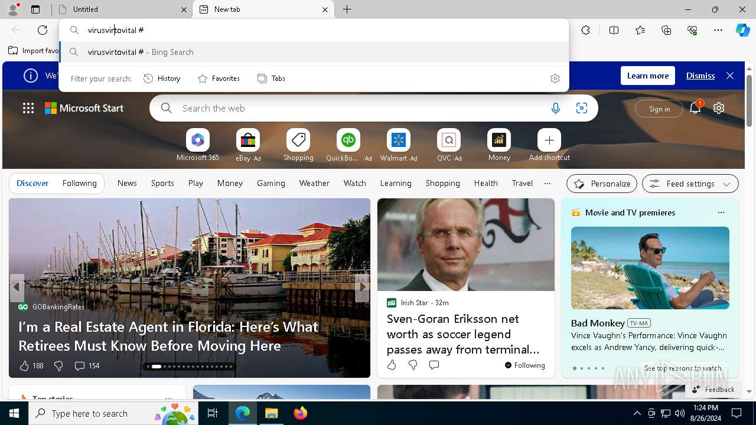Screen dimensions: 756x425
Task: Open the Favorites star toolbar icon
Action: pos(640,30)
